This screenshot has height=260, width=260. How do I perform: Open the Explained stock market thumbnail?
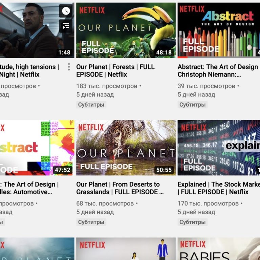click(218, 148)
